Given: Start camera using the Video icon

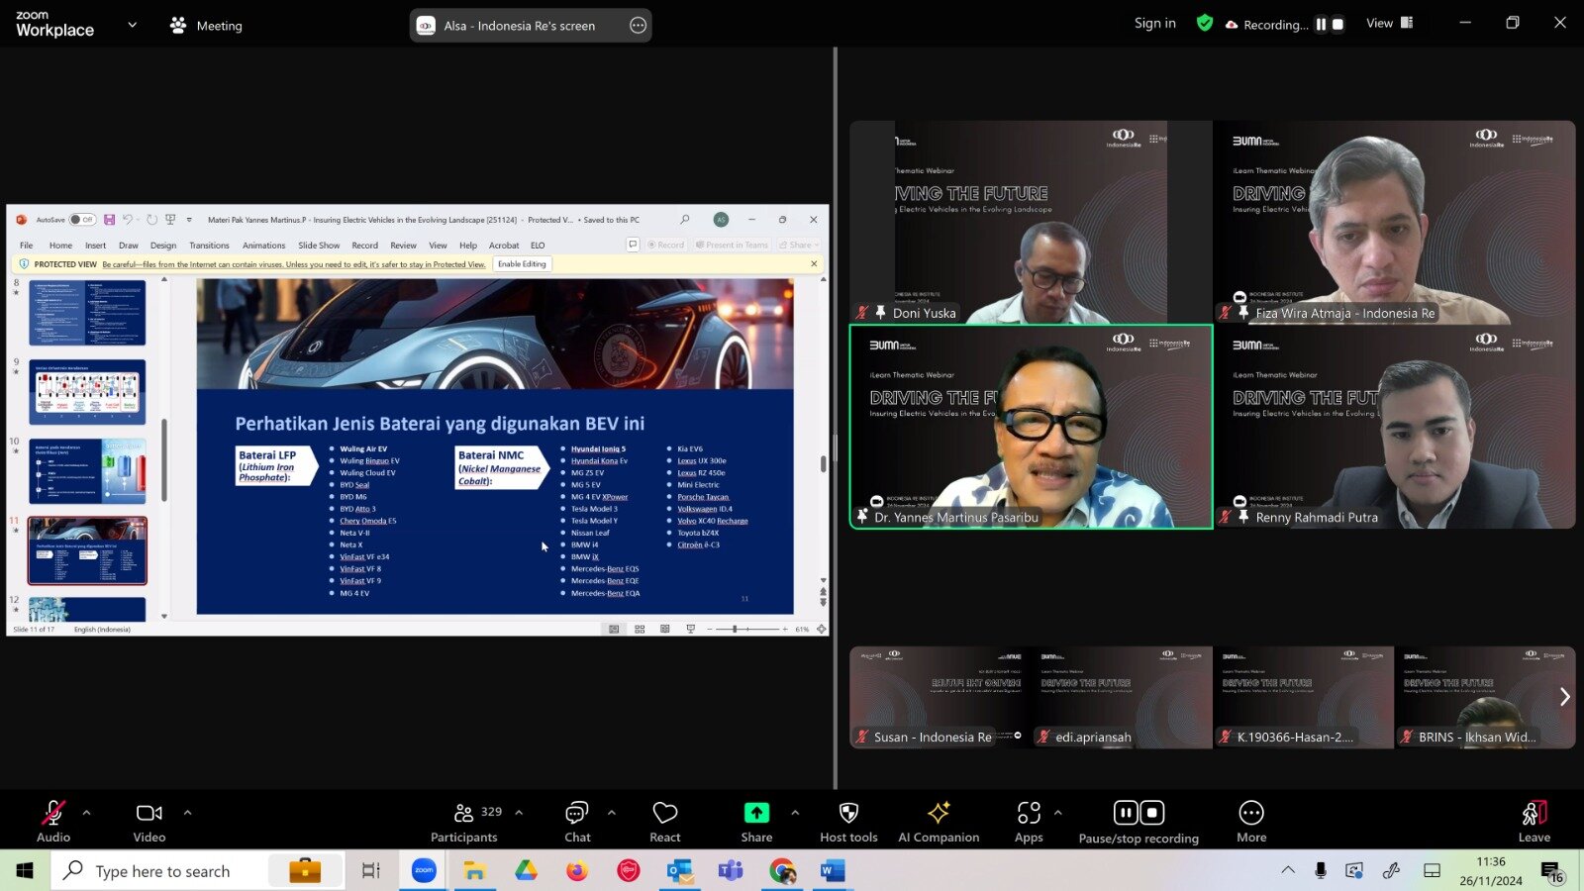Looking at the screenshot, I should tap(149, 813).
